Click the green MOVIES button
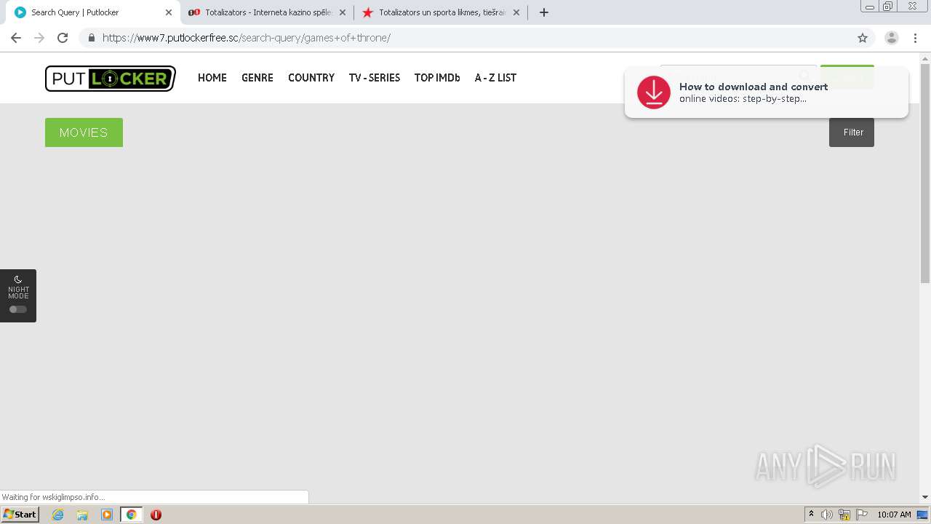 pyautogui.click(x=84, y=132)
